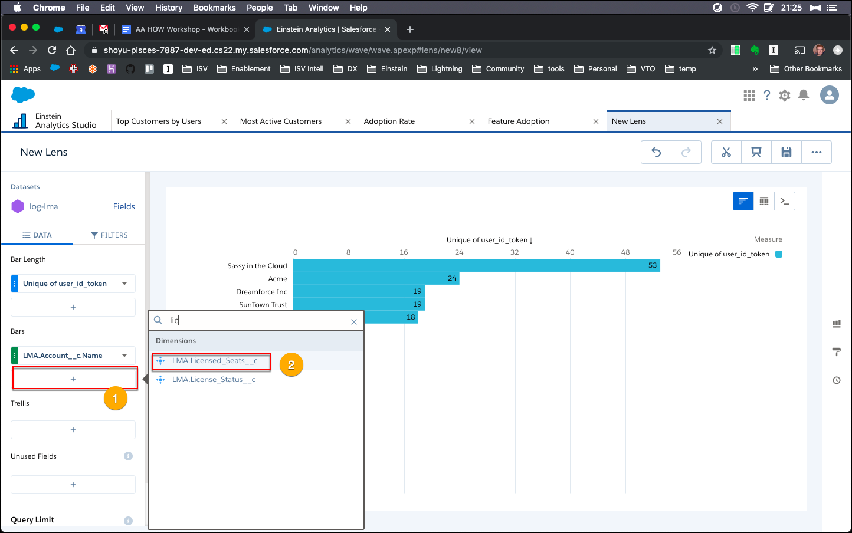Open a new Chrome tab

click(x=410, y=29)
